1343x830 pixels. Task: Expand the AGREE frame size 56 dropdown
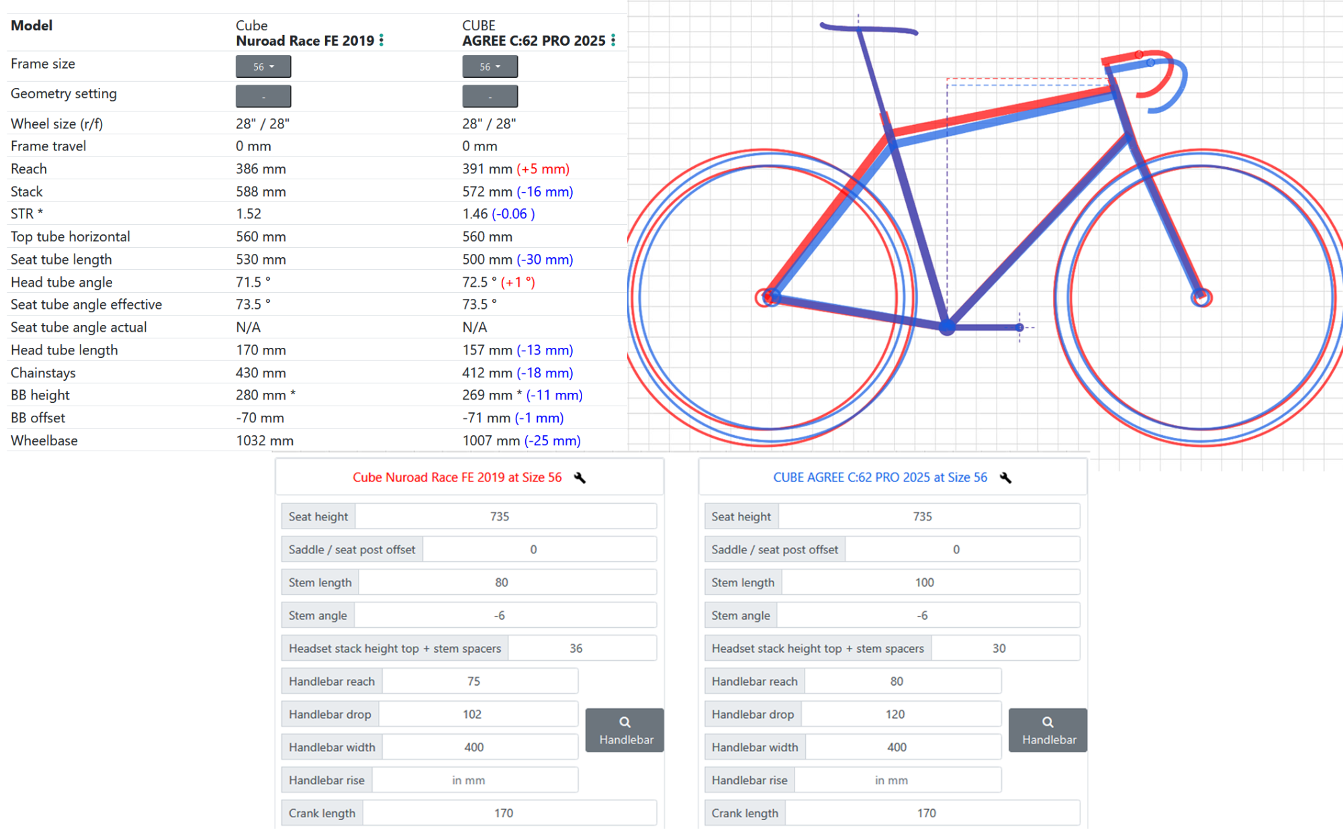pyautogui.click(x=490, y=66)
